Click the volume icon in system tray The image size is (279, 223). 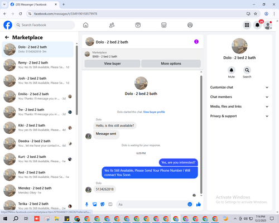coord(246,219)
